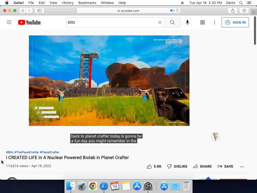Open the YouTube hamburger guide menu
The width and height of the screenshot is (257, 193).
pyautogui.click(x=9, y=22)
